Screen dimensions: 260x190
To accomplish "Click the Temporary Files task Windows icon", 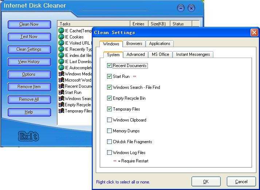I will pos(61,111).
